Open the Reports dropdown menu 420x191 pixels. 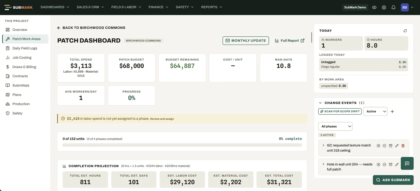tap(212, 7)
